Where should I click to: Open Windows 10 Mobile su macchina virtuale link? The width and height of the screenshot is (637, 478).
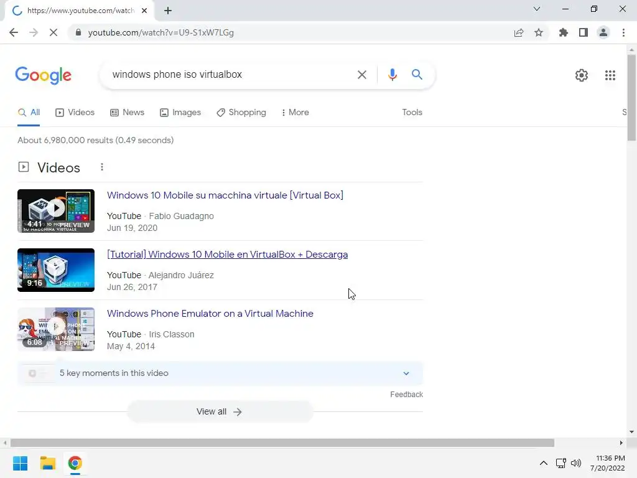click(x=225, y=195)
